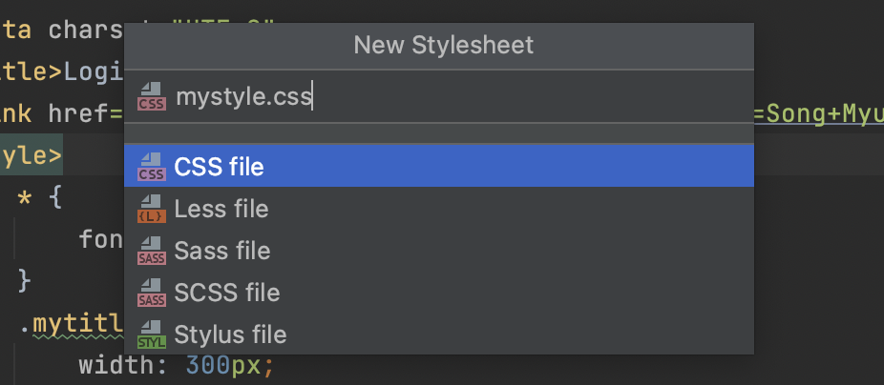Click the New Stylesheet dialog title
The width and height of the screenshot is (884, 385).
tap(444, 45)
